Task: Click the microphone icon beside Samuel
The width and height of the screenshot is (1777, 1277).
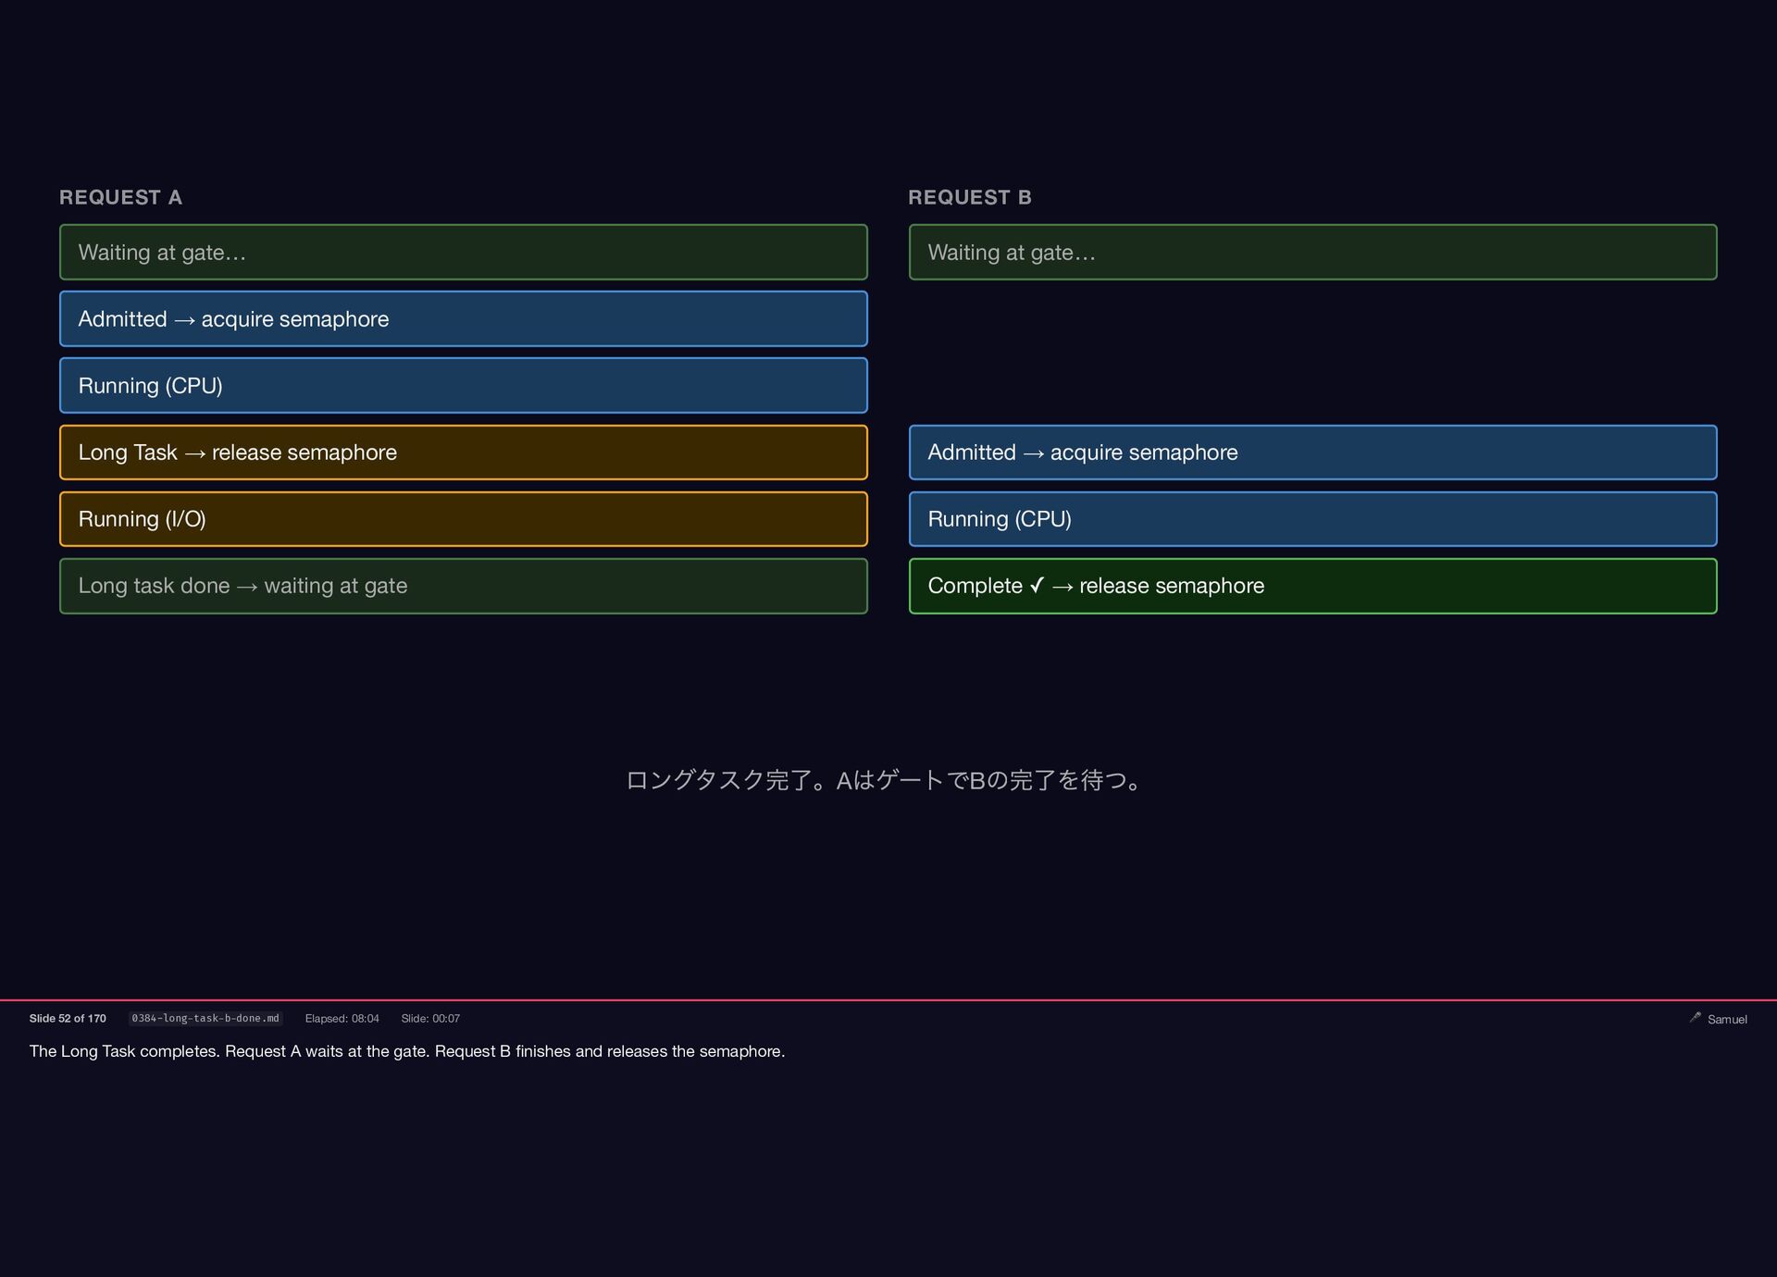Action: point(1695,1017)
